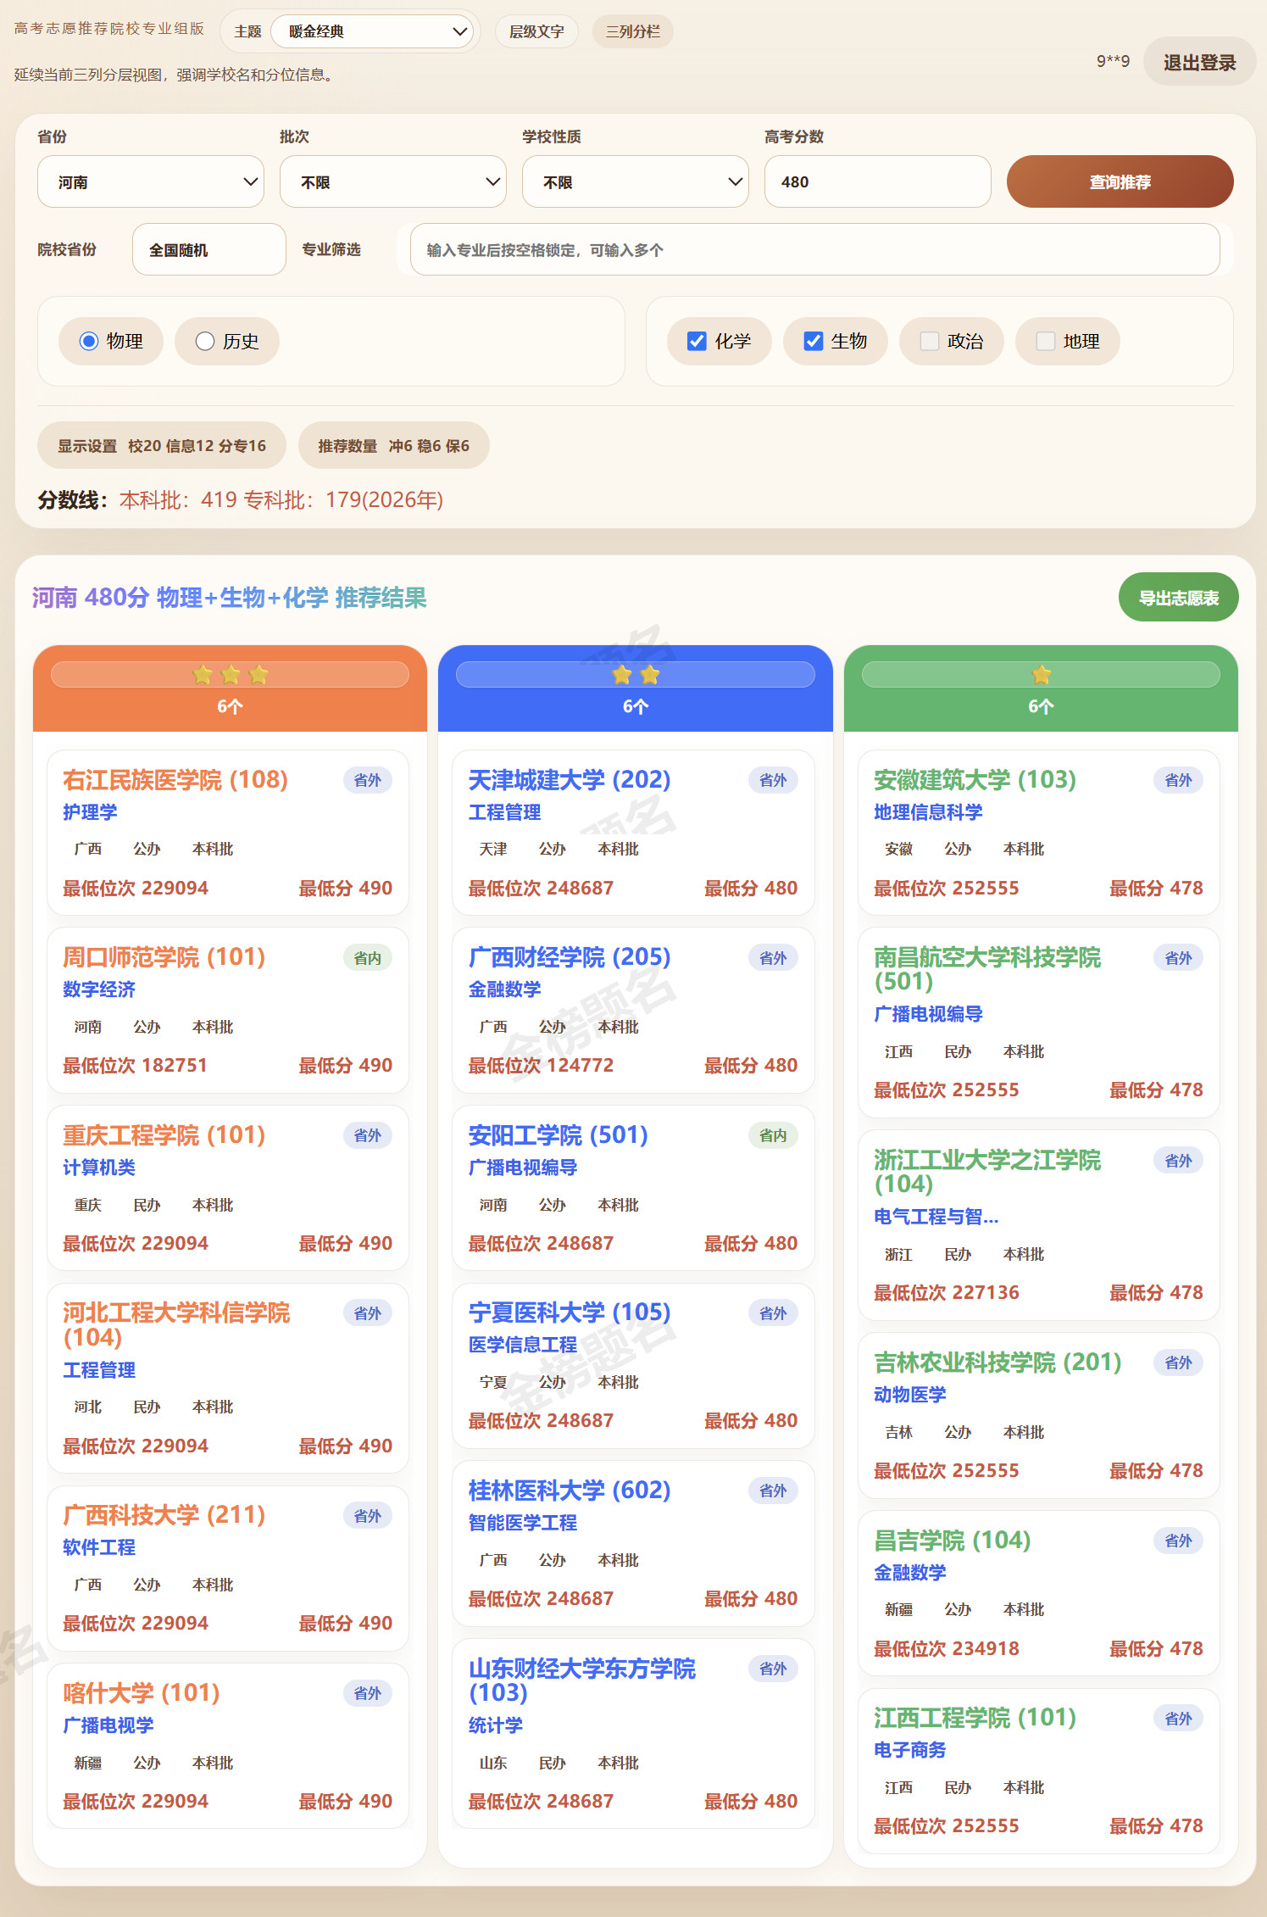Open the 重庆工程学院 (101) card
The height and width of the screenshot is (1917, 1267).
[228, 1188]
